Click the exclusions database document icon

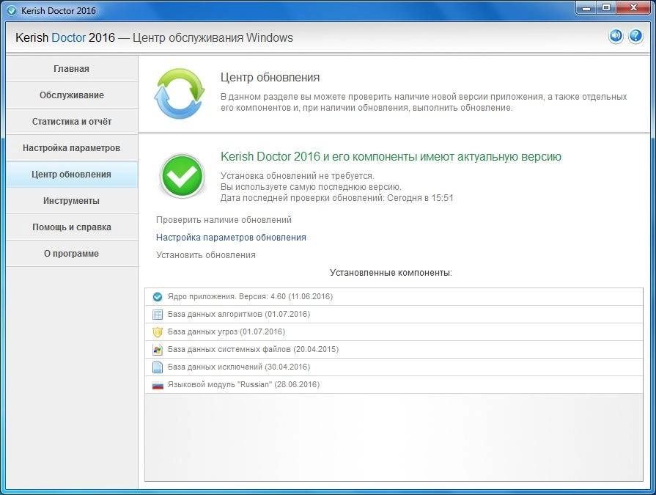tap(158, 367)
